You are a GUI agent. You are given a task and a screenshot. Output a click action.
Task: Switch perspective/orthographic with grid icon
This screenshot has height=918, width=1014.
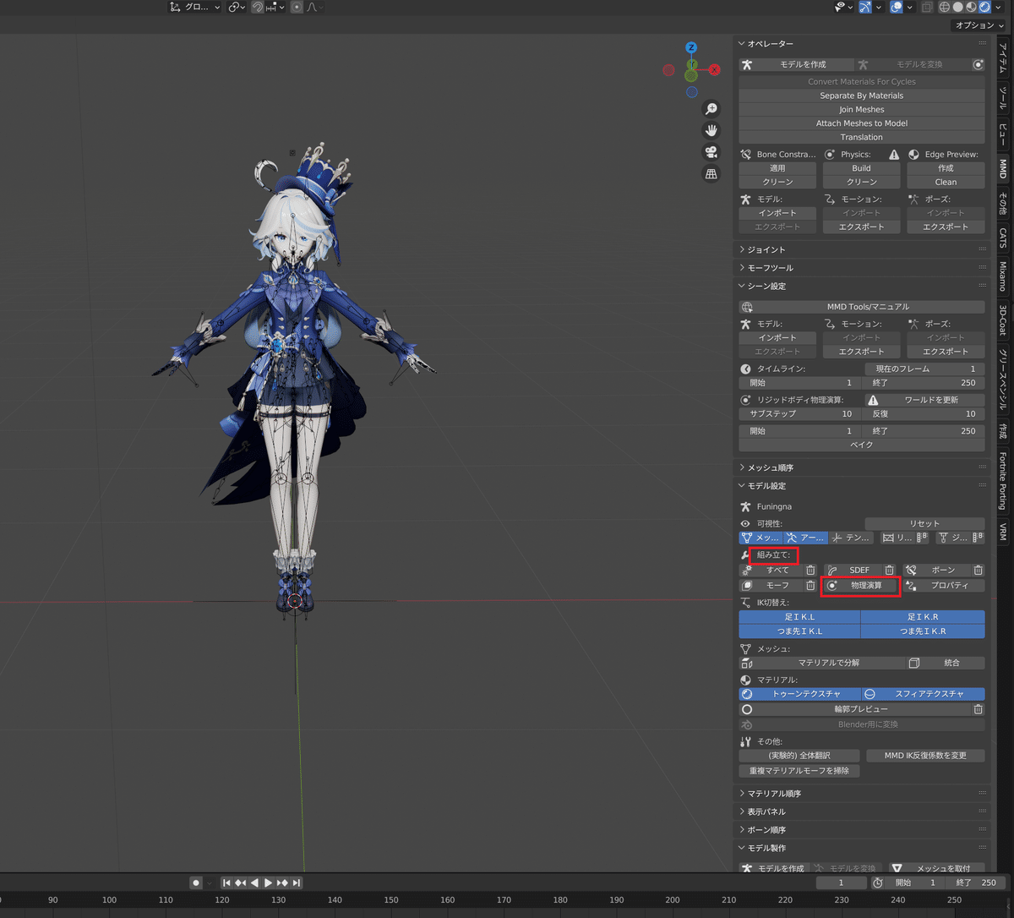[x=711, y=174]
